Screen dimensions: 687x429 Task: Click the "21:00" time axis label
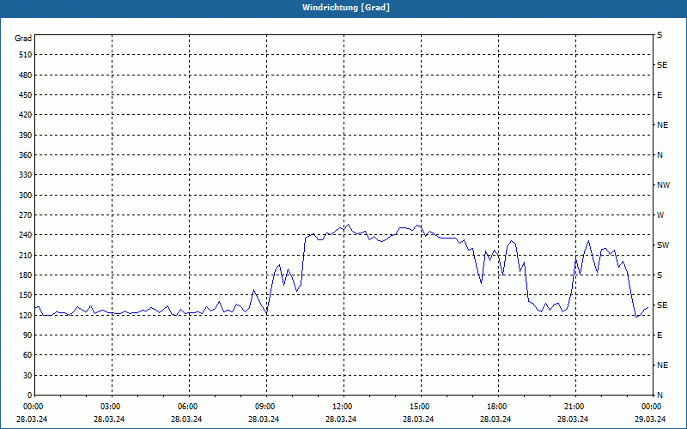click(575, 407)
